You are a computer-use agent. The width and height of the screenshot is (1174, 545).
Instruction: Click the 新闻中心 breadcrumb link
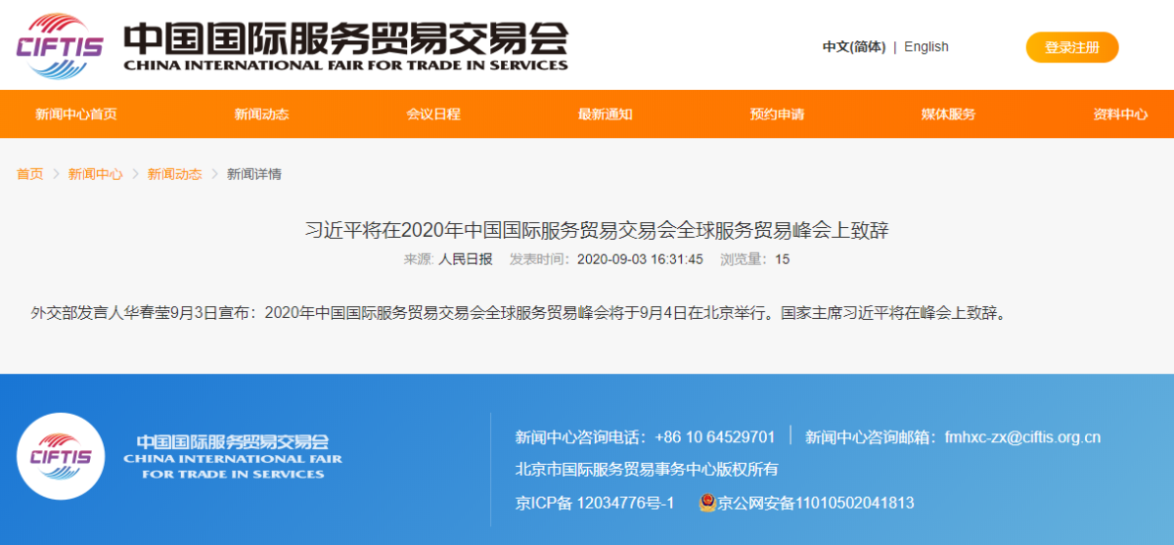point(95,174)
